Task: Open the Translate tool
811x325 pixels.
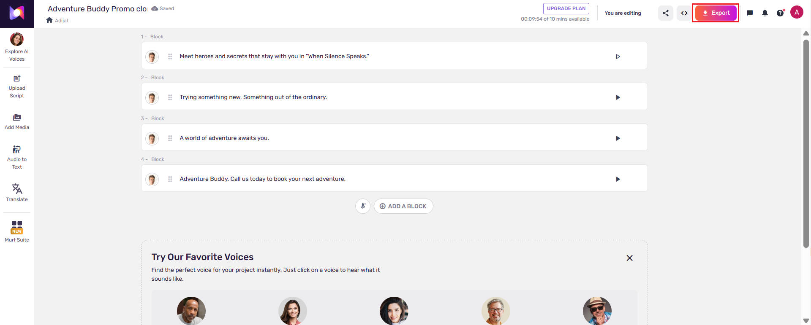Action: tap(17, 193)
